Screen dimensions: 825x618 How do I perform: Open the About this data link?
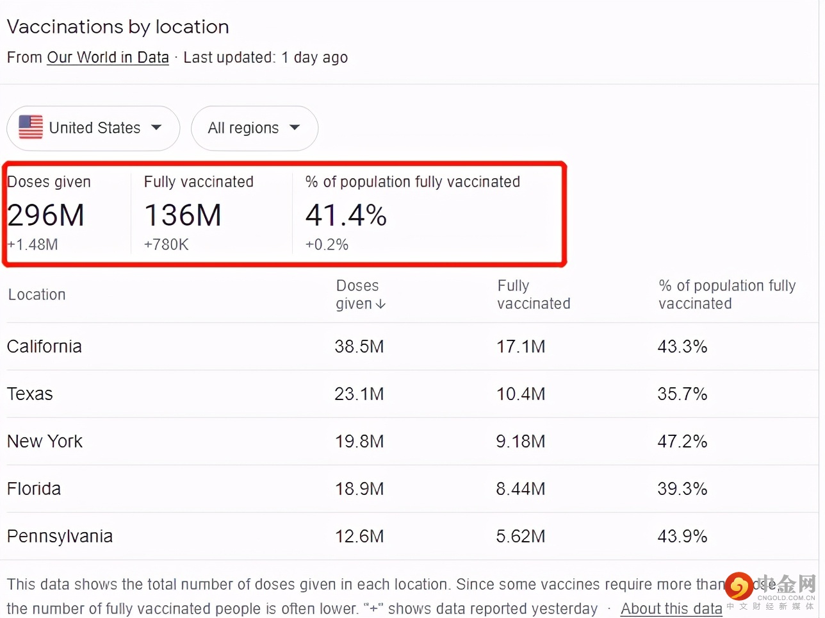point(671,608)
